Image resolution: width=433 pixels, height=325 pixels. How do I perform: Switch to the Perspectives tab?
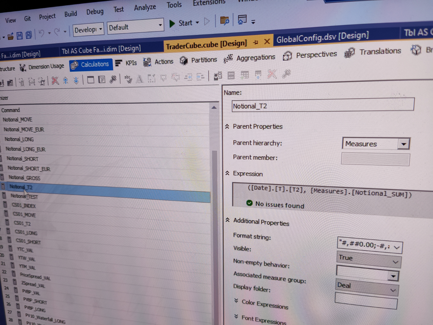(x=310, y=55)
